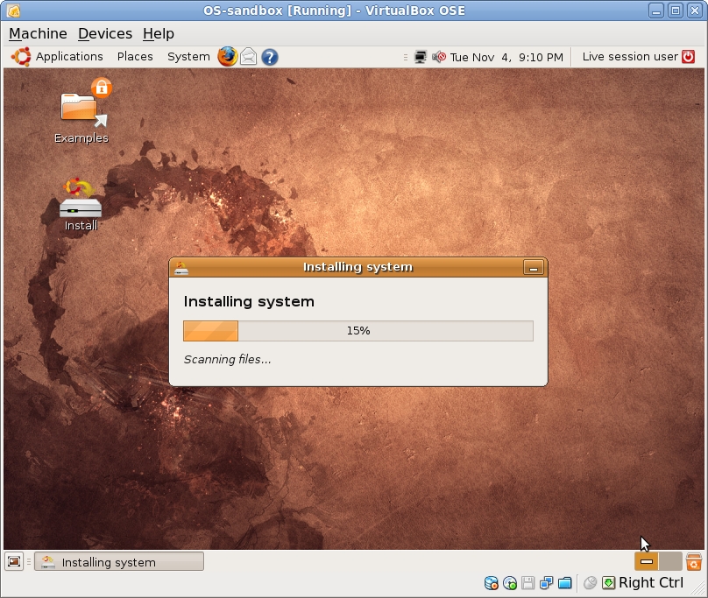
Task: Open the Devices menu in VirtualBox
Action: [x=105, y=34]
